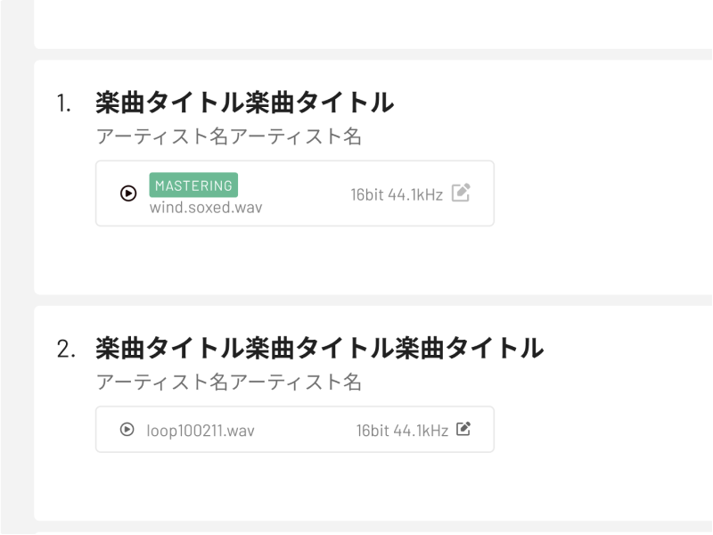The image size is (713, 535).
Task: Open the title of track 2
Action: pos(319,347)
